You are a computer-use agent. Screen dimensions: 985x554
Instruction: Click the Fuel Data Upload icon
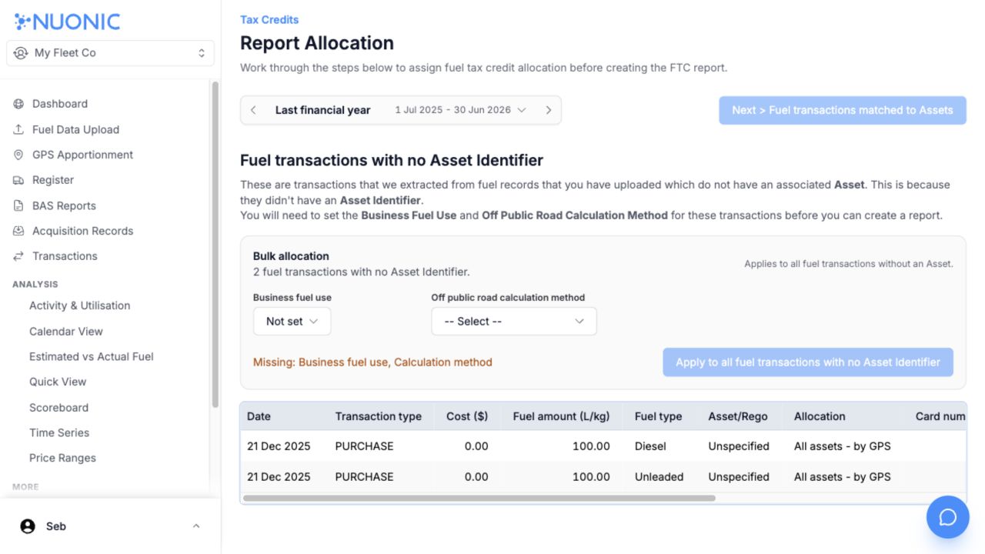pos(18,129)
